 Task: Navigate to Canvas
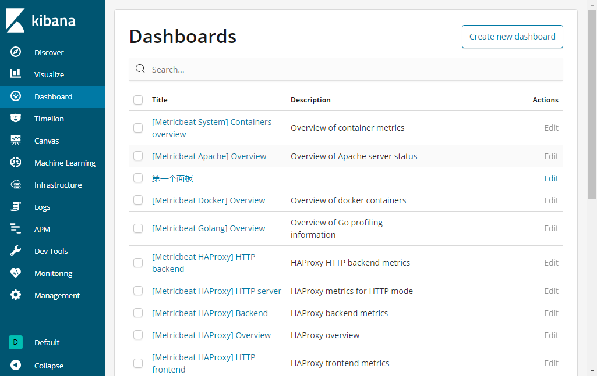point(52,141)
